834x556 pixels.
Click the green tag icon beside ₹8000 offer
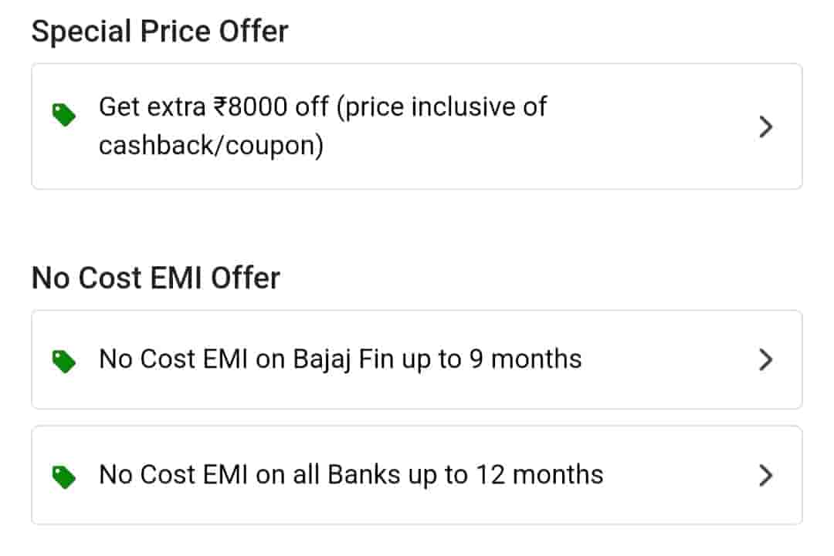[x=64, y=116]
